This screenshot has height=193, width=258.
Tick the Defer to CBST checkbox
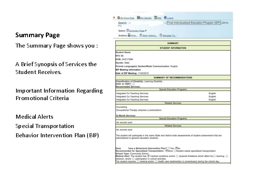133,84
